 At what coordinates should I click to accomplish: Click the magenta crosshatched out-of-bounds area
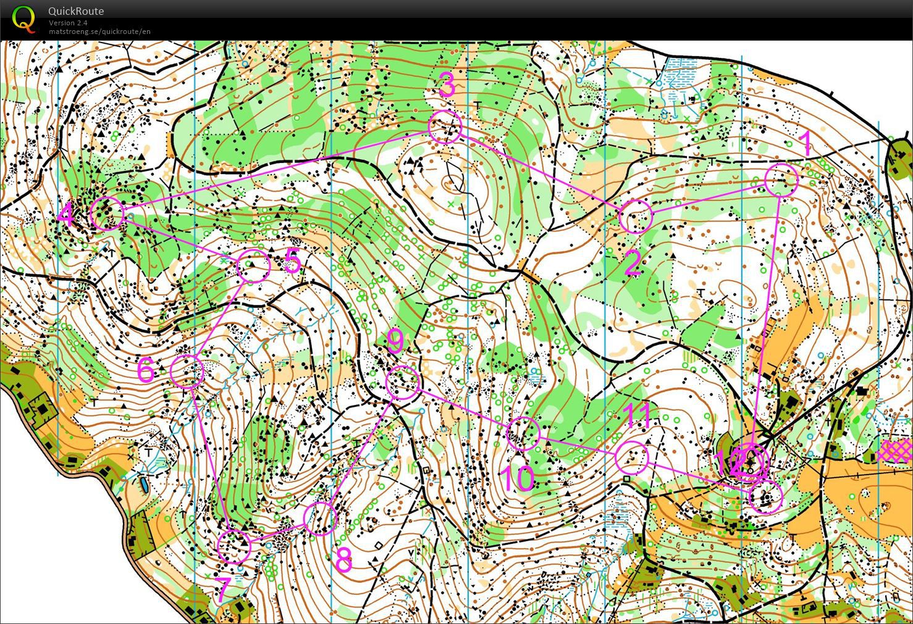tap(894, 451)
